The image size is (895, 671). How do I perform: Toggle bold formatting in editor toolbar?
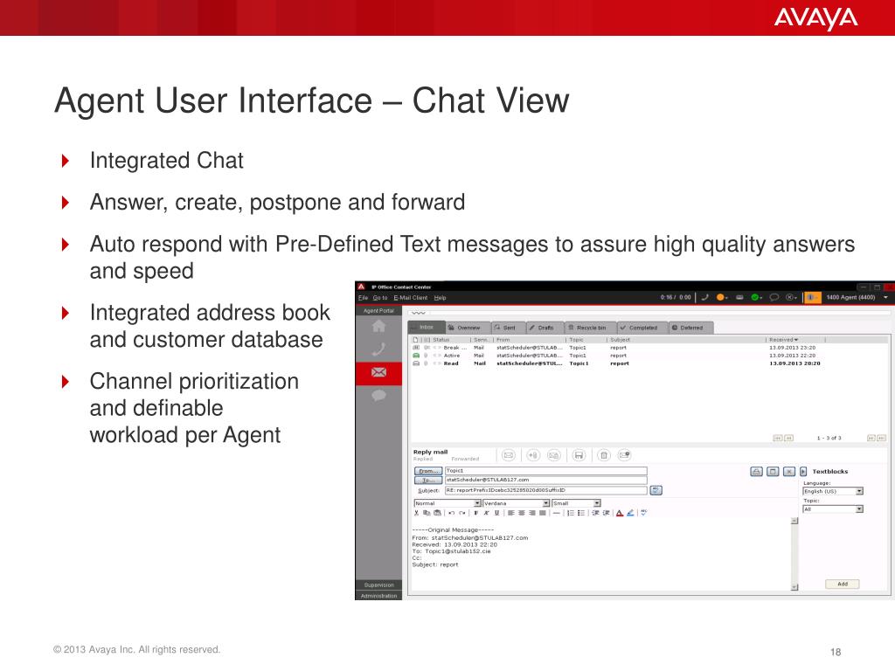476,513
